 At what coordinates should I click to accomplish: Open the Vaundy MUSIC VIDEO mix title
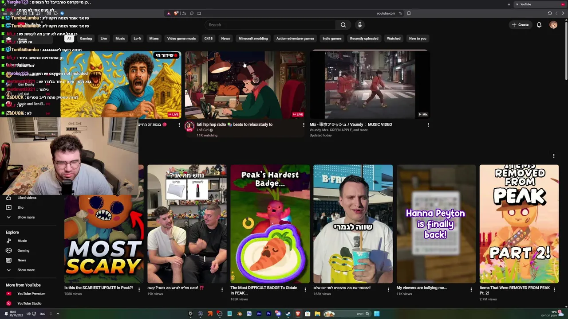(x=351, y=124)
